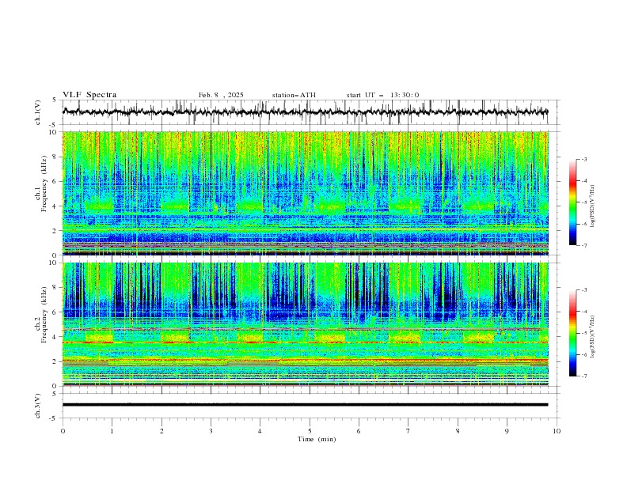Click the "ch.1(V)" axis label
The image size is (627, 484).
pos(38,112)
